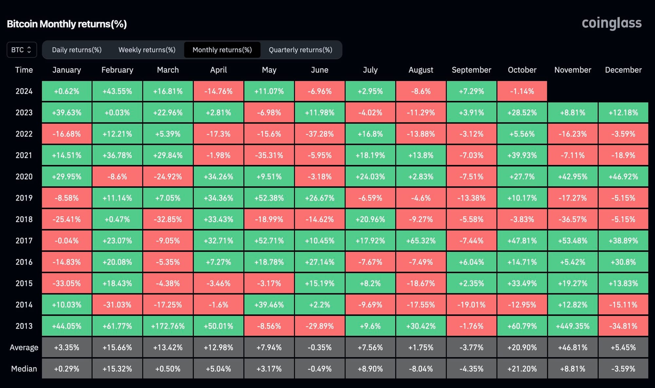The width and height of the screenshot is (655, 388).
Task: Open the BTC coin selector dropdown
Action: (22, 50)
